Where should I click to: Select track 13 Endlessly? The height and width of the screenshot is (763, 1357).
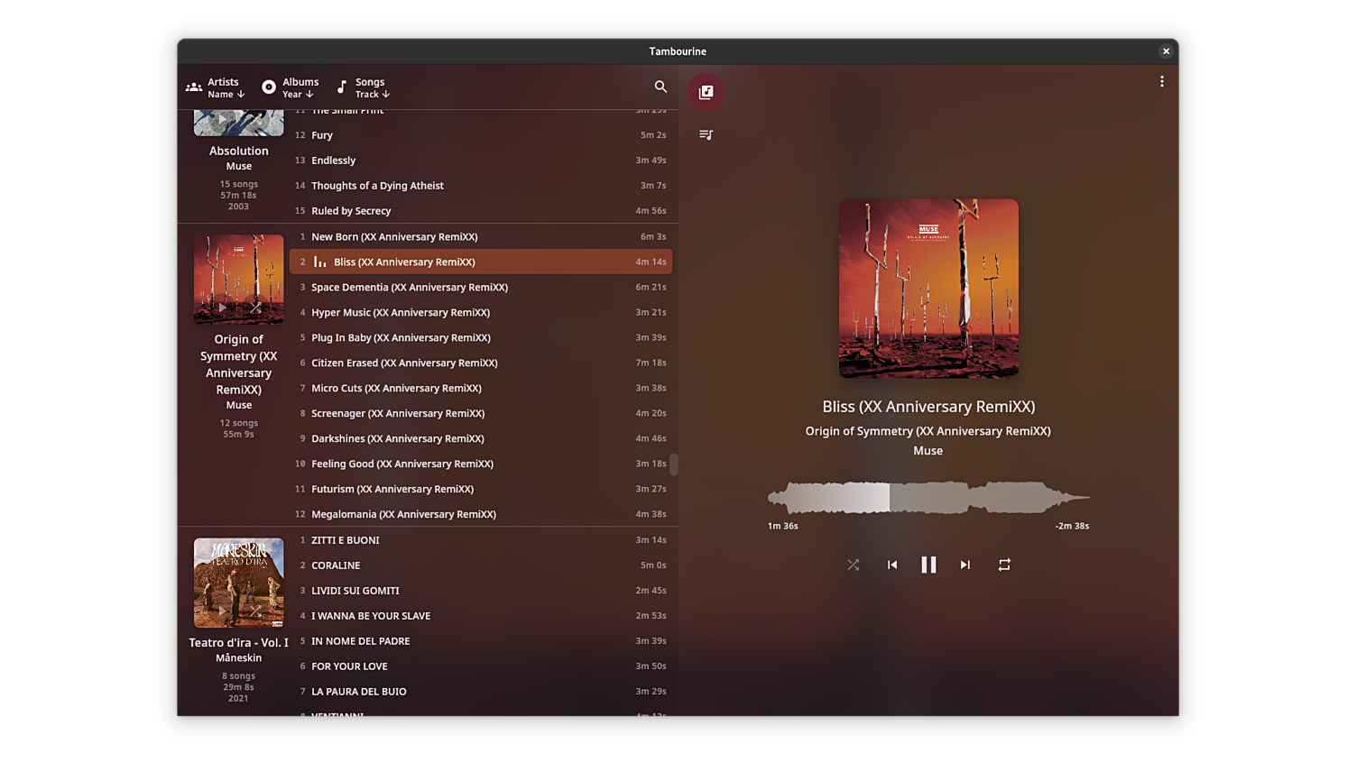coord(481,161)
